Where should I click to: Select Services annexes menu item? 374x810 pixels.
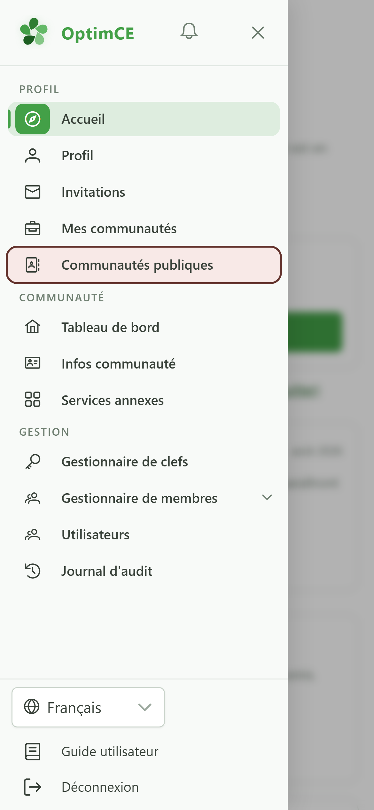[144, 400]
